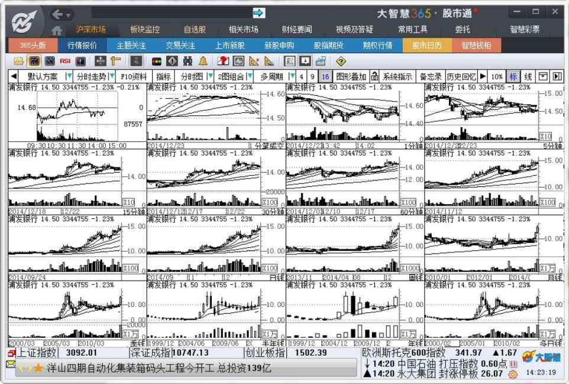Select the four-arrow move tool icon
The height and width of the screenshot is (384, 569).
[100, 61]
